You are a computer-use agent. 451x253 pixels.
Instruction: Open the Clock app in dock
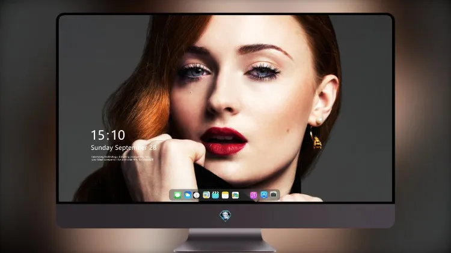pyautogui.click(x=197, y=195)
